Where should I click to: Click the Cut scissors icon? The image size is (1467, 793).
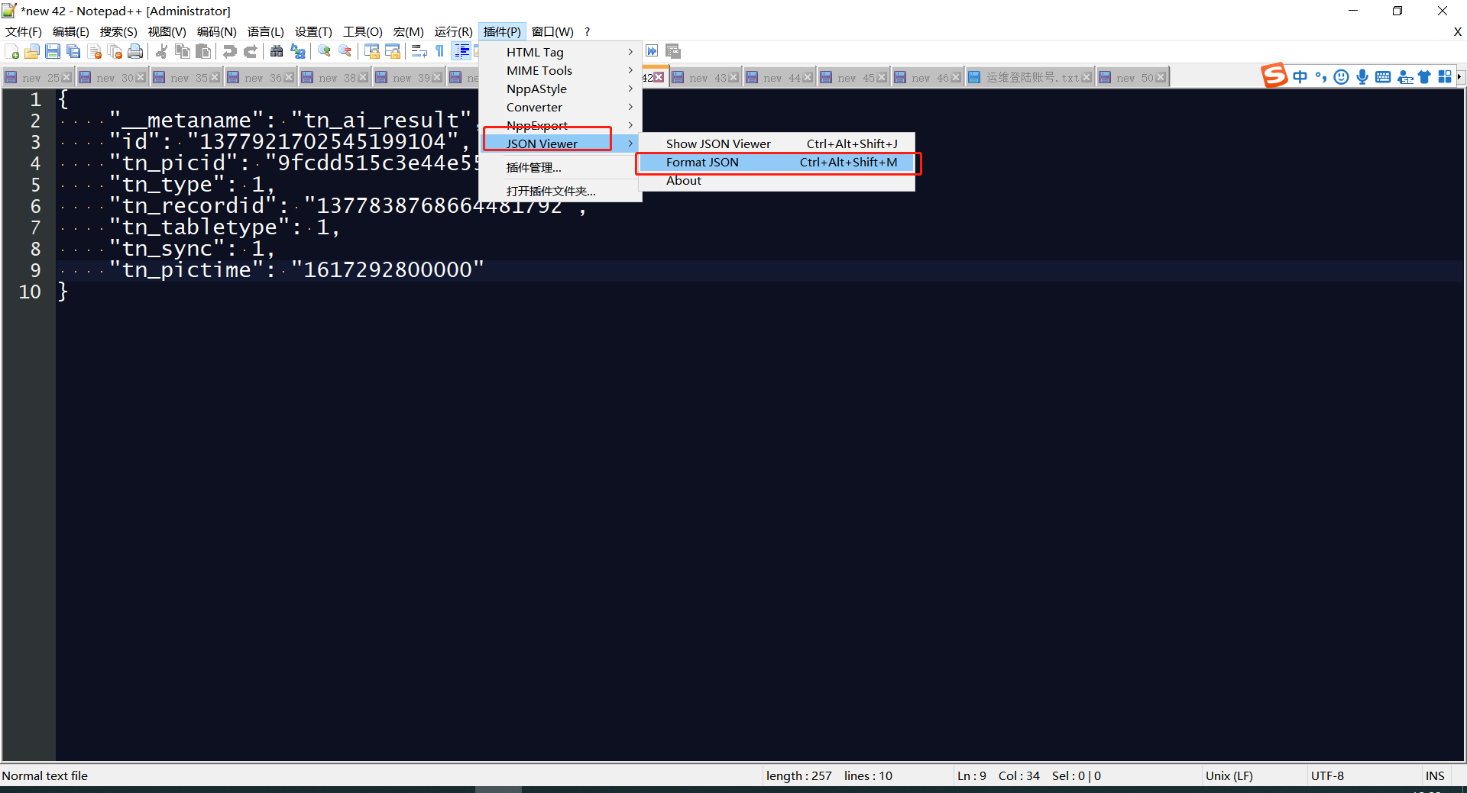coord(161,51)
